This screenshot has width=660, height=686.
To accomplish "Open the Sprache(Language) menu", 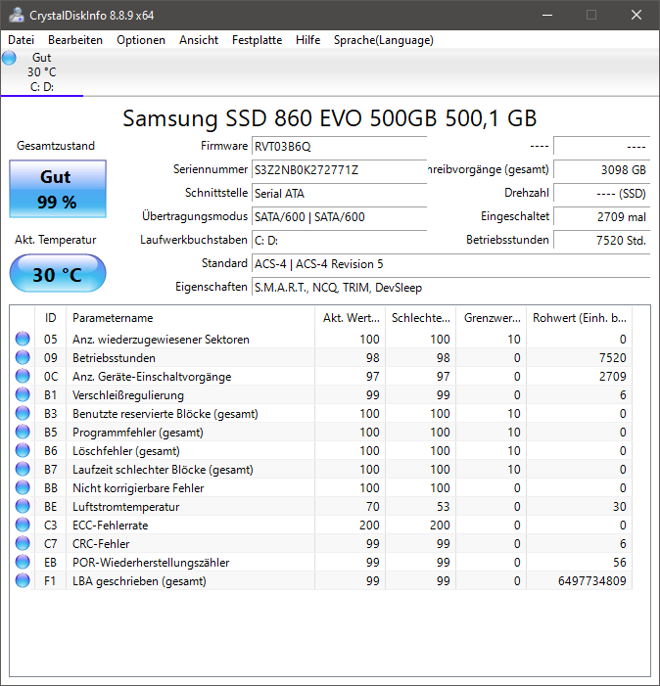I will pyautogui.click(x=384, y=40).
